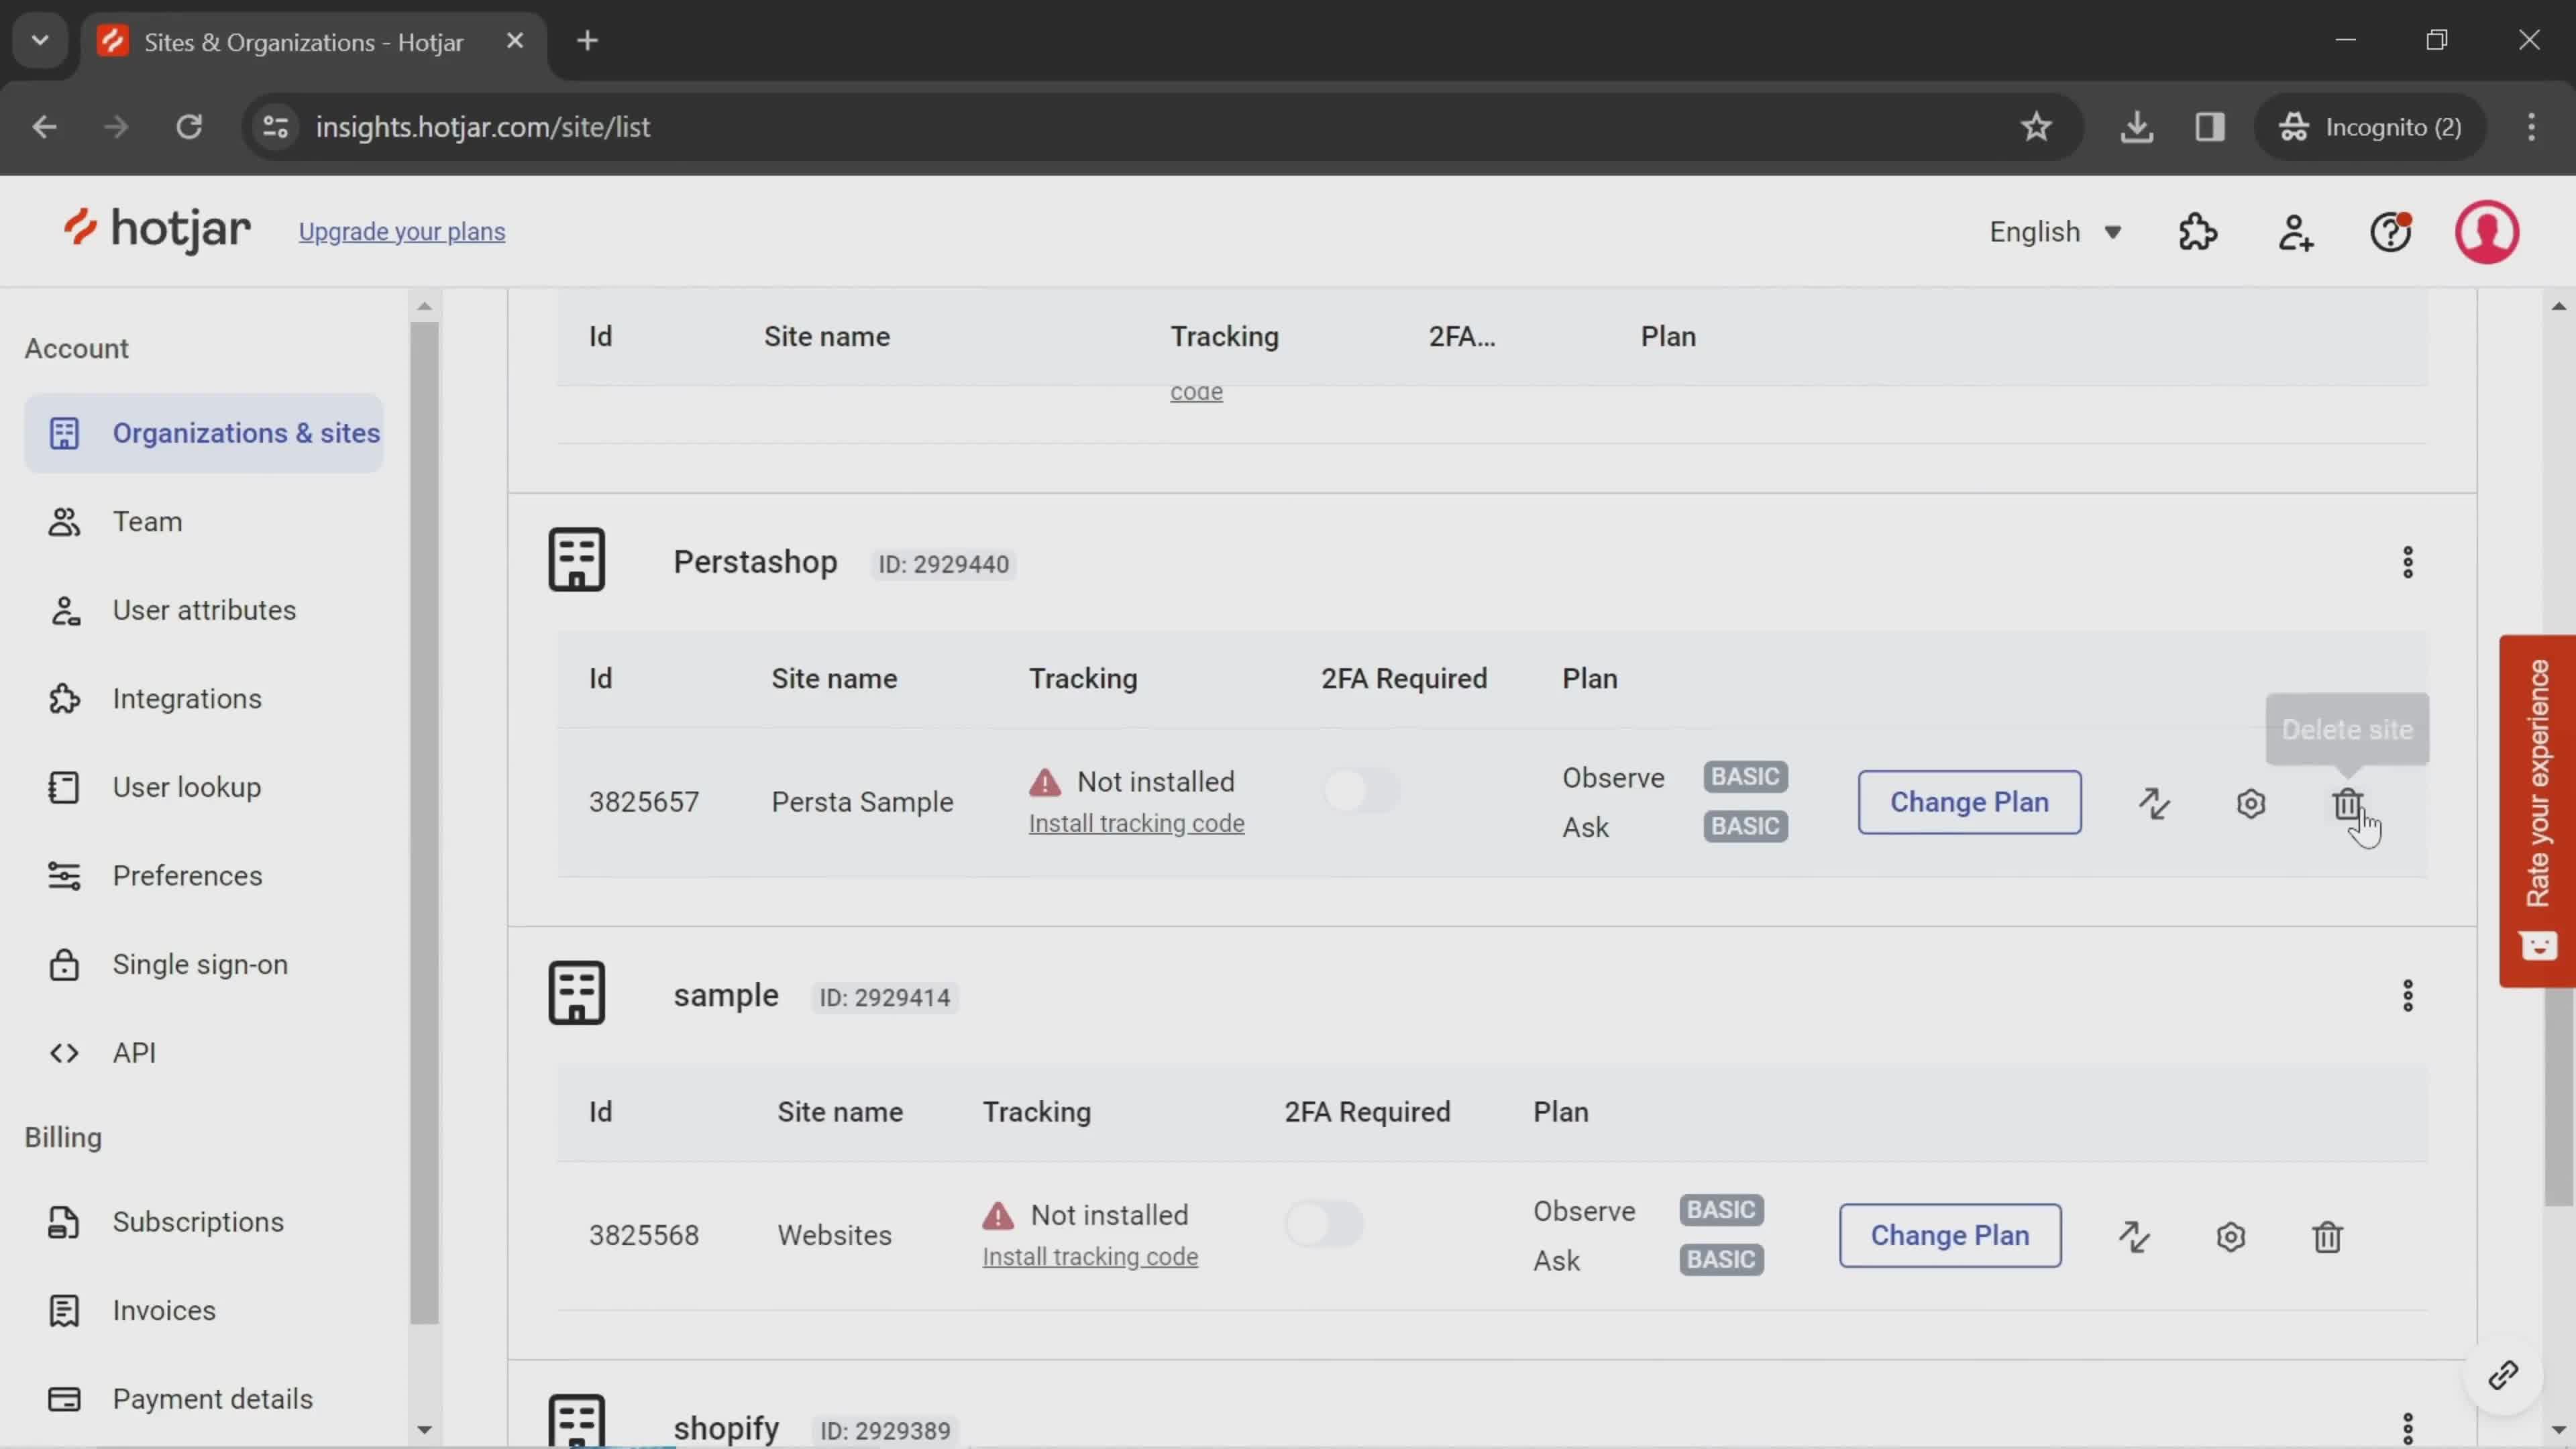Click the shopify organization name

click(726, 1428)
